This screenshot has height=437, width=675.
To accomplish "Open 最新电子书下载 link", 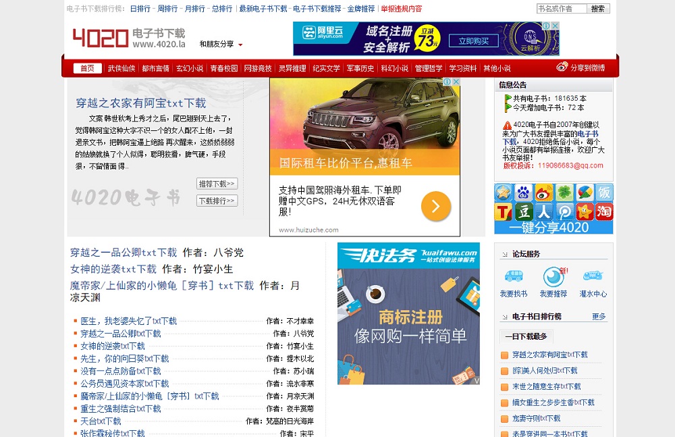I will point(263,9).
